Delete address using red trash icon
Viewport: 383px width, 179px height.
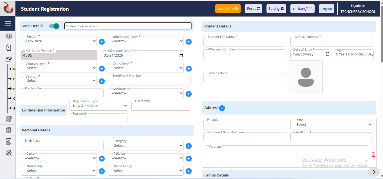click(x=373, y=154)
